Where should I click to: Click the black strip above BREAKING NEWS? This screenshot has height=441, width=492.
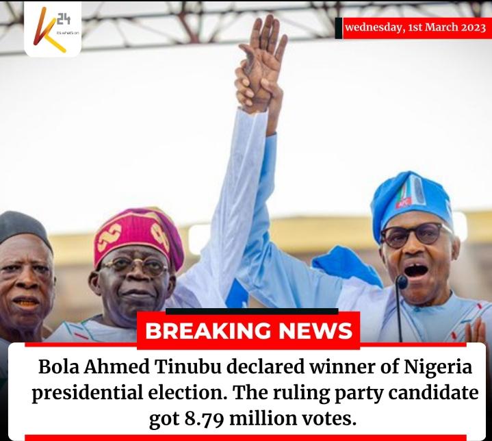(x=252, y=312)
